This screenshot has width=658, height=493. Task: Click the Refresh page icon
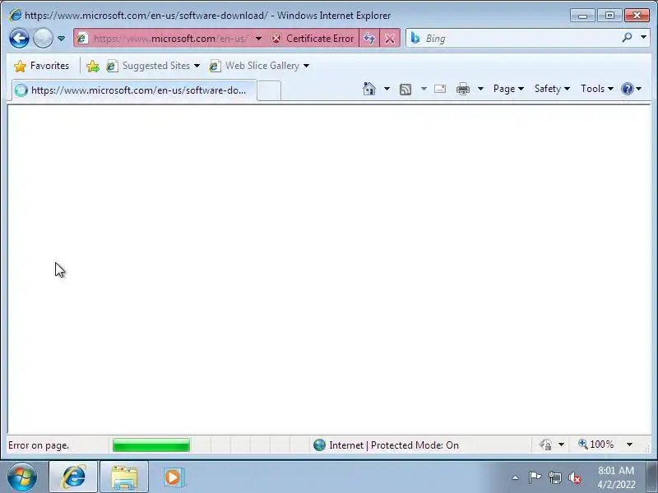coord(369,39)
